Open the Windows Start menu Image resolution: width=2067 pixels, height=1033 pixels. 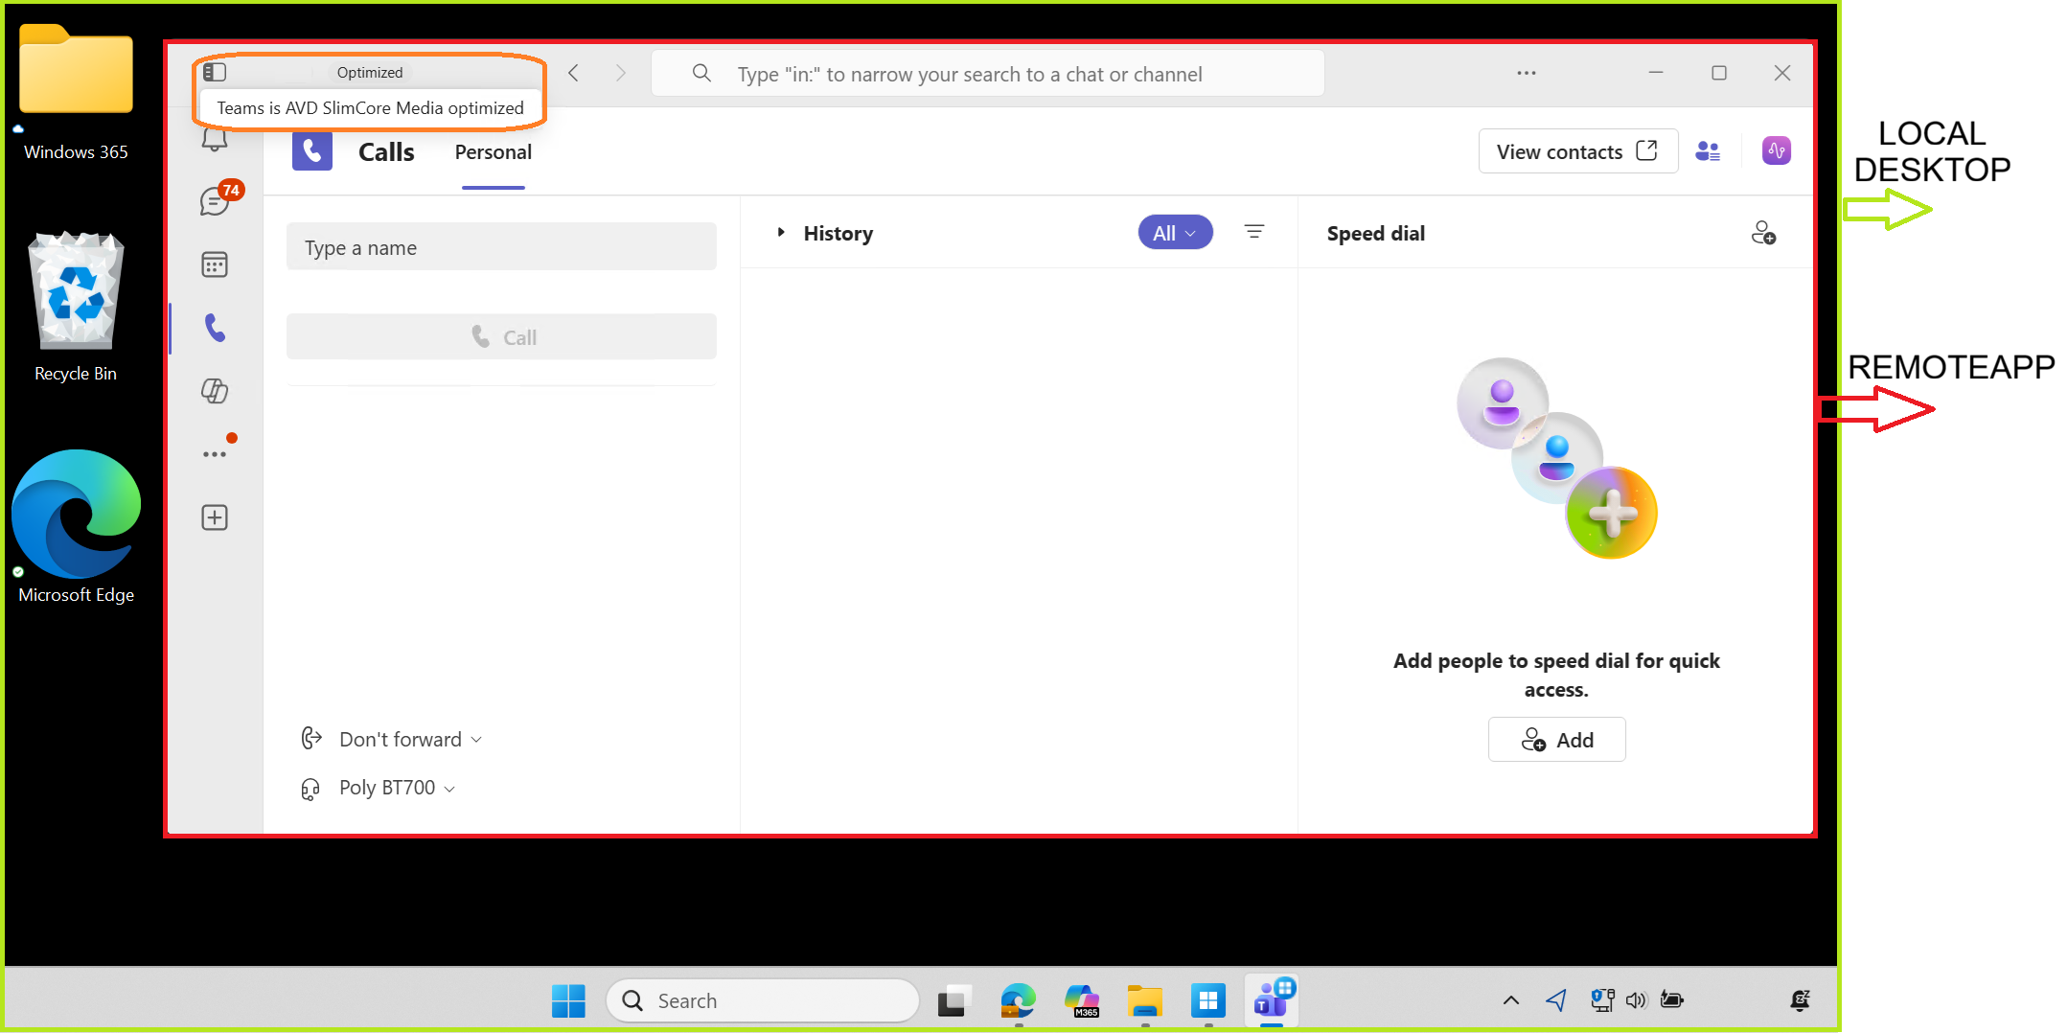pos(568,1000)
